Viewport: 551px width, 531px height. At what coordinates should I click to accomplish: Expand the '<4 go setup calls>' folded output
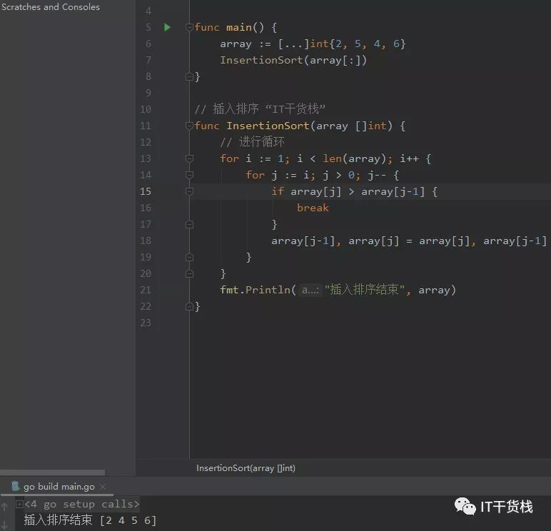pos(20,505)
